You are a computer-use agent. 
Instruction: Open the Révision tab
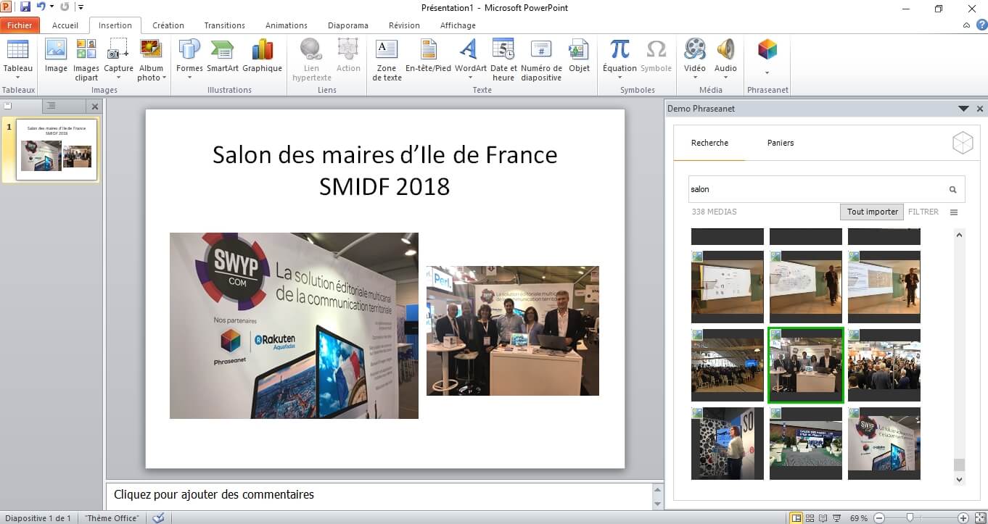pyautogui.click(x=404, y=25)
